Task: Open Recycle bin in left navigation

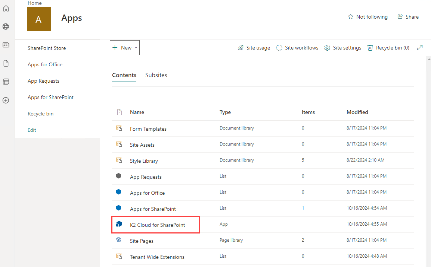Action: coord(40,114)
